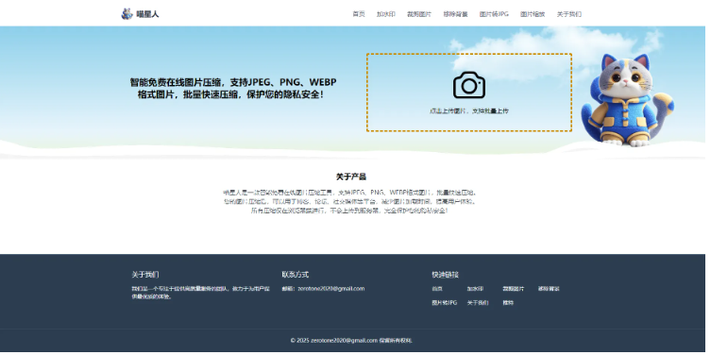Image resolution: width=711 pixels, height=355 pixels.
Task: Click the footer 首页 quick link
Action: pyautogui.click(x=436, y=289)
